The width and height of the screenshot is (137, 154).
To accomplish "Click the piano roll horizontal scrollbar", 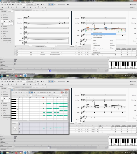I will pos(43,121).
